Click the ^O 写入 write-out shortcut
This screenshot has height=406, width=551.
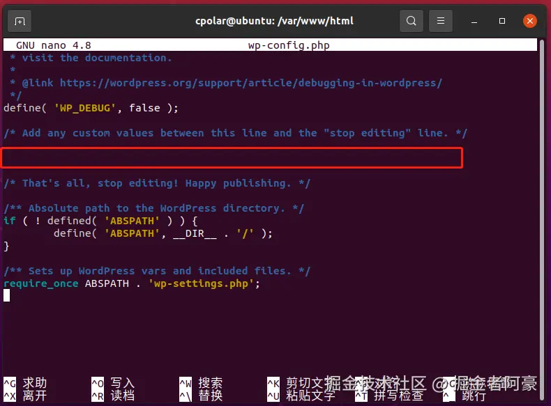[113, 383]
